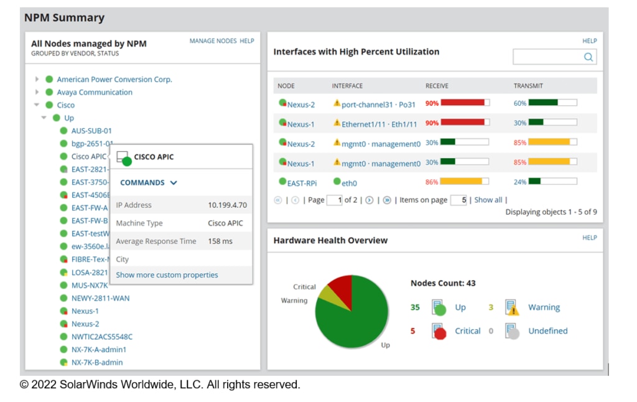Collapse the Cisco vendor group
Image resolution: width=637 pixels, height=402 pixels.
click(x=37, y=105)
